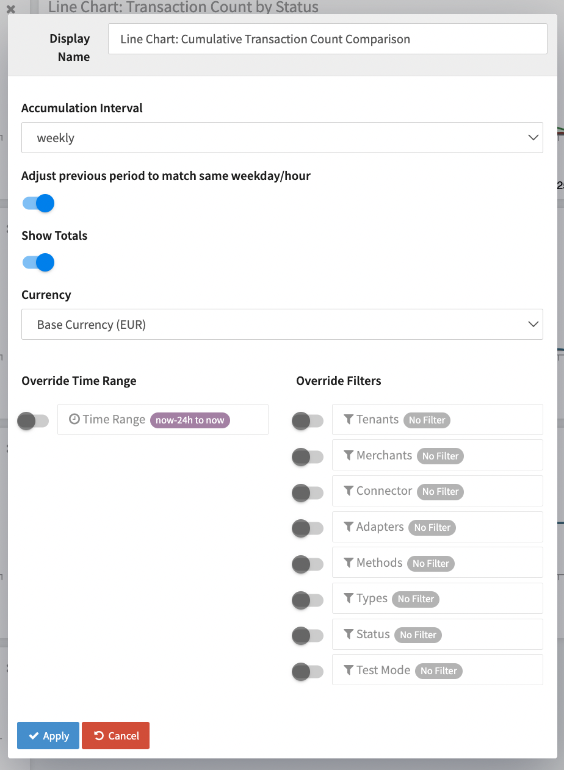Click the clock icon in Time Range
The height and width of the screenshot is (770, 564).
pos(74,420)
